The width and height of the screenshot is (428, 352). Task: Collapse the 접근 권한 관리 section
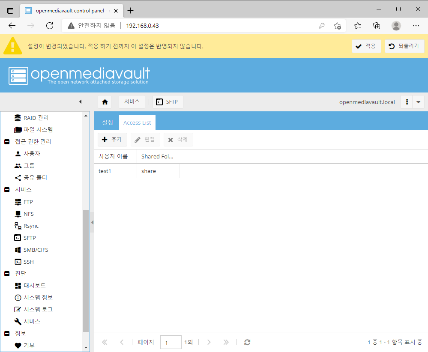7,142
